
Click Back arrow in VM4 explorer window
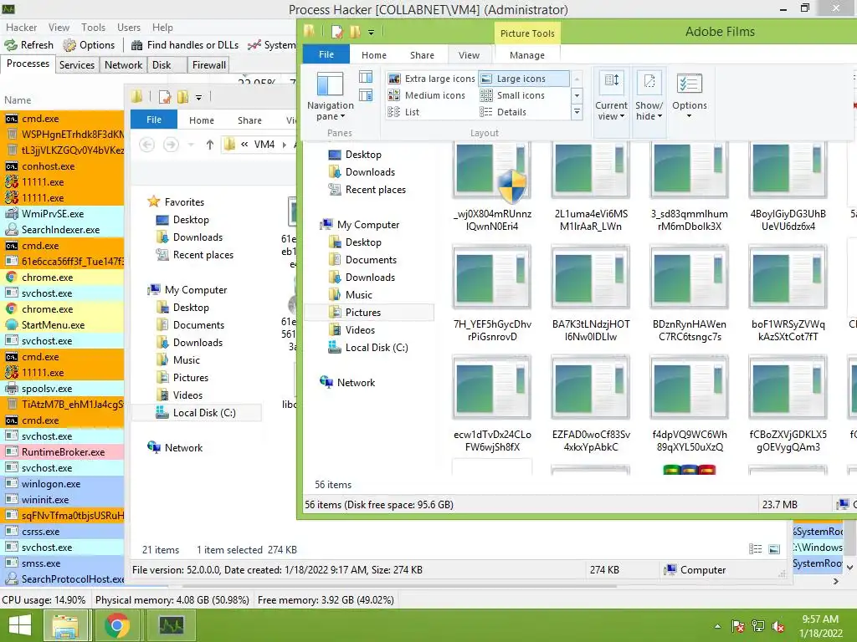coord(146,145)
